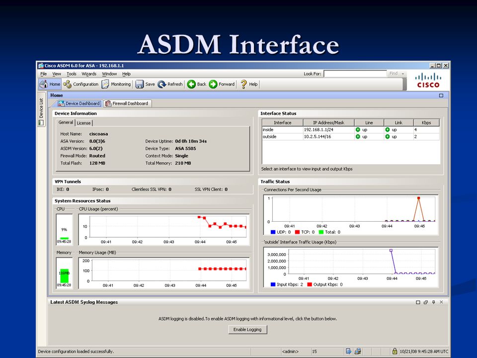Click the Device List panel icon
The width and height of the screenshot is (477, 358).
pos(41,123)
